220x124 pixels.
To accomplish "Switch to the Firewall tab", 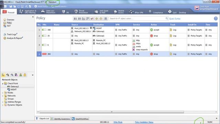I will (x=9, y=12).
